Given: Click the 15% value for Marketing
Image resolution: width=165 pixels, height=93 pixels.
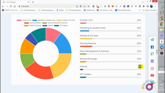Looking at the screenshot, I should [x=139, y=28].
